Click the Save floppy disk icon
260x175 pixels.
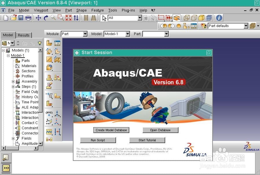(21, 18)
